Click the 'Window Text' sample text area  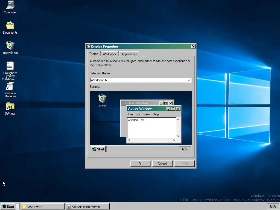[152, 128]
